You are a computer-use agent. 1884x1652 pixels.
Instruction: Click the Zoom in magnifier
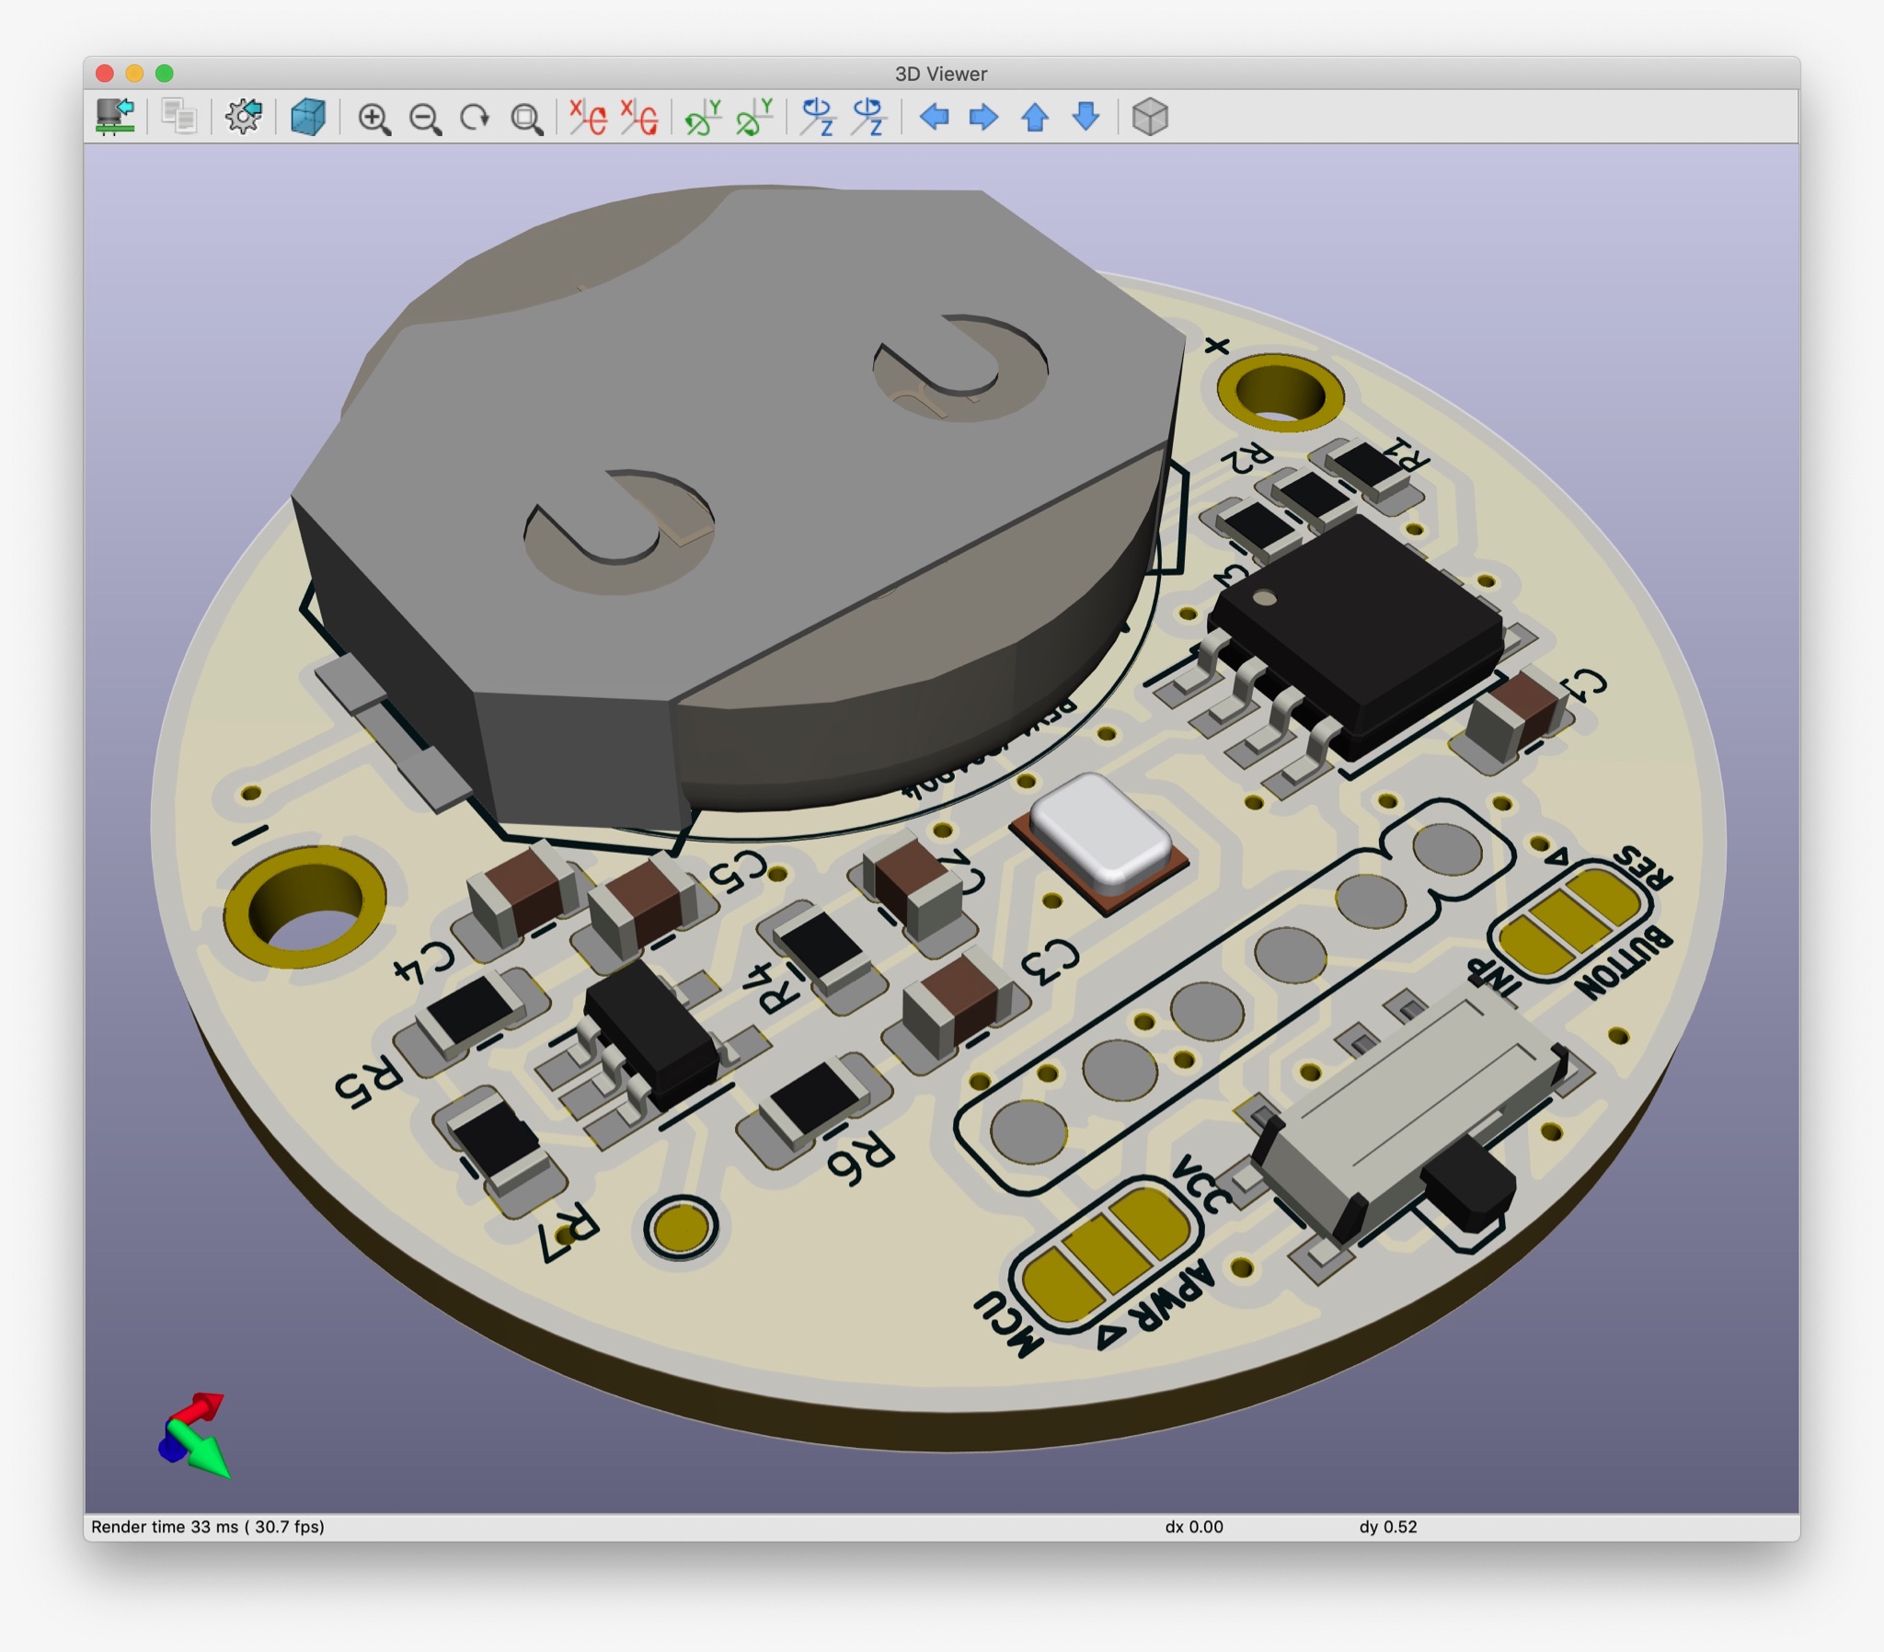point(374,118)
